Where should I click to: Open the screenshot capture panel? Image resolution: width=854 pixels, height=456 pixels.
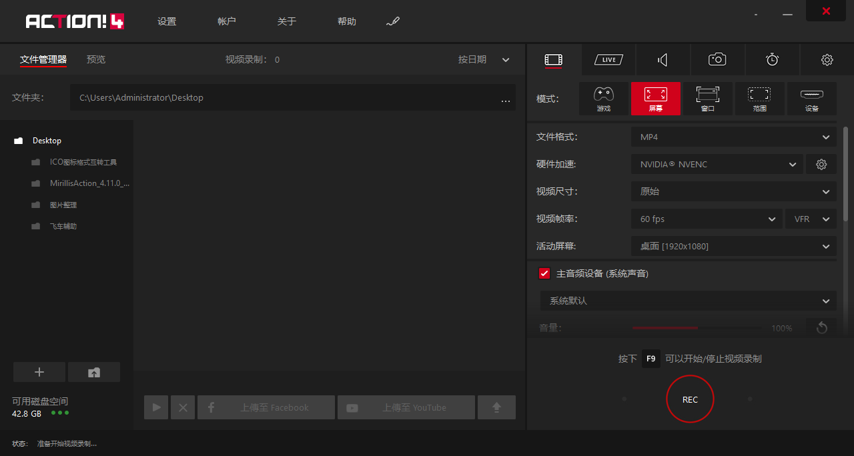click(717, 59)
